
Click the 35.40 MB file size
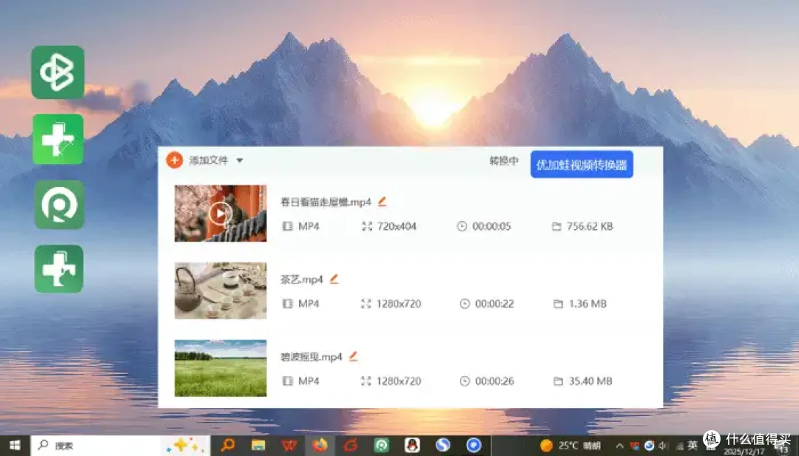point(590,381)
